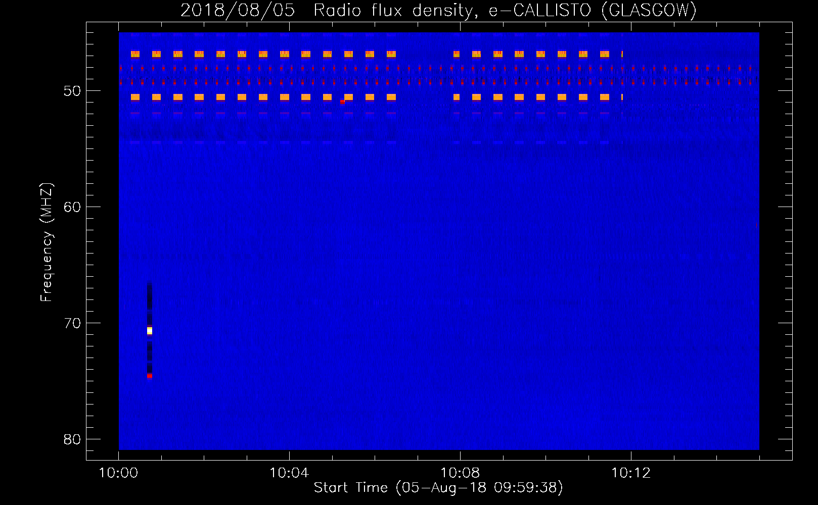Click the bright white-yellow spot near 70 MHz

[x=150, y=331]
